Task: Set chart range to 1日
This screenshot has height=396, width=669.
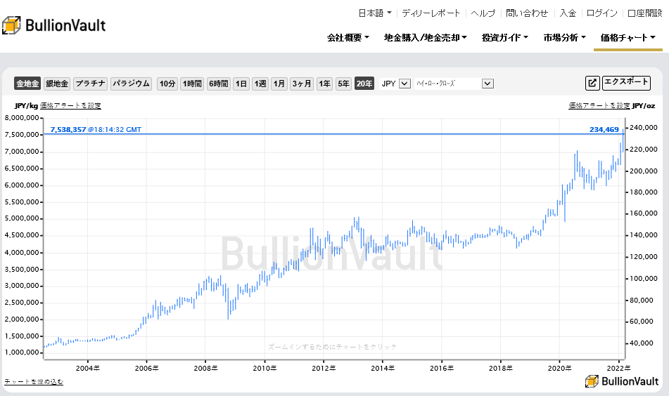Action: (x=241, y=84)
